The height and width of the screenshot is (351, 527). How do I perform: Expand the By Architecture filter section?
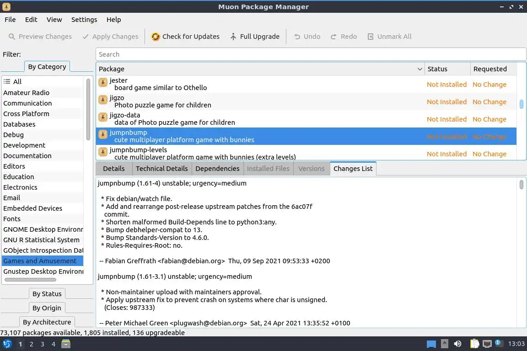pyautogui.click(x=47, y=322)
